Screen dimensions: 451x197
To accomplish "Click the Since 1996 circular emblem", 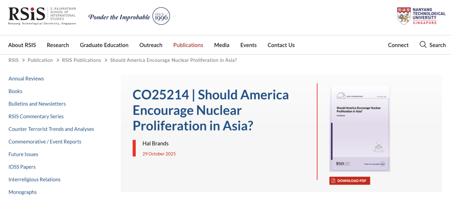I will pos(161,16).
